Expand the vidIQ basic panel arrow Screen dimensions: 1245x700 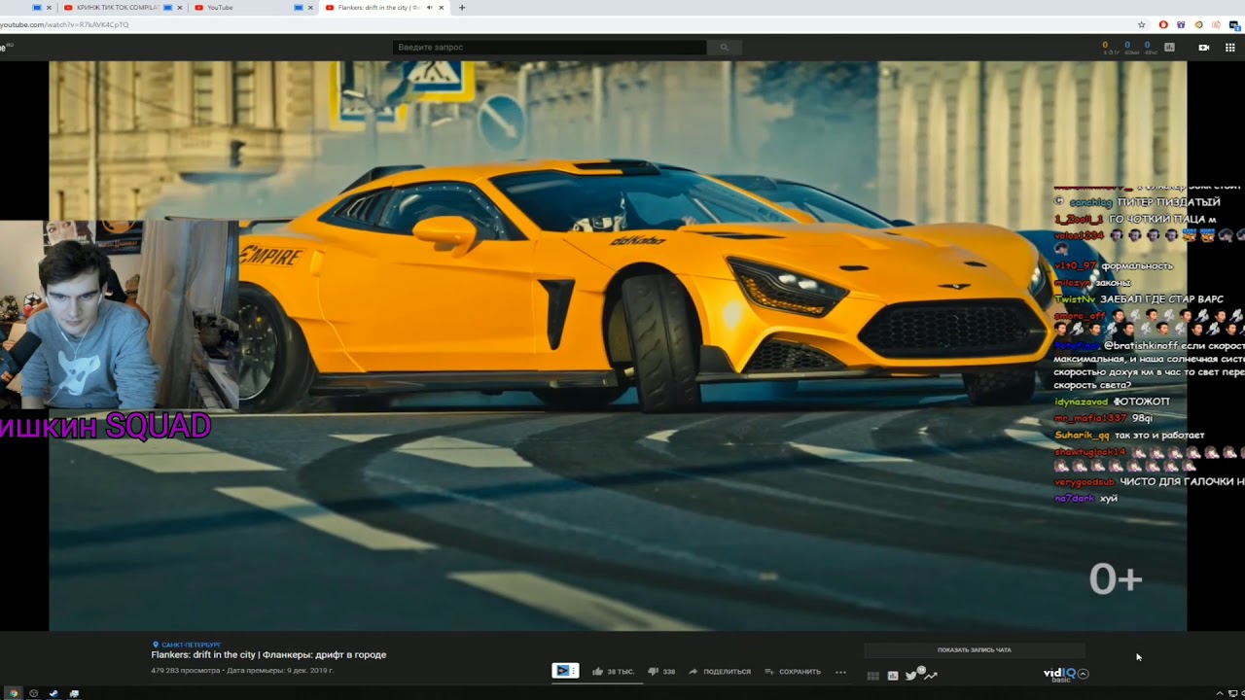(1084, 673)
